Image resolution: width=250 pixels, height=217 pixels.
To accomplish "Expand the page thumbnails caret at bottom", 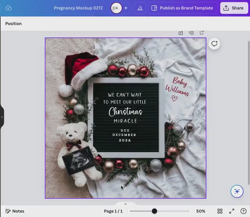I will point(126,204).
